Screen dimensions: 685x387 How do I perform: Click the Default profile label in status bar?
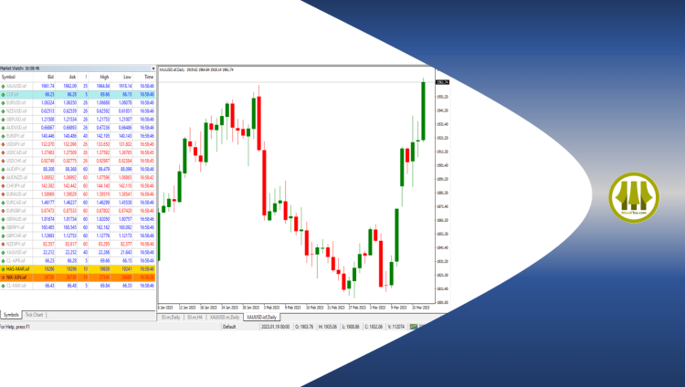[230, 325]
